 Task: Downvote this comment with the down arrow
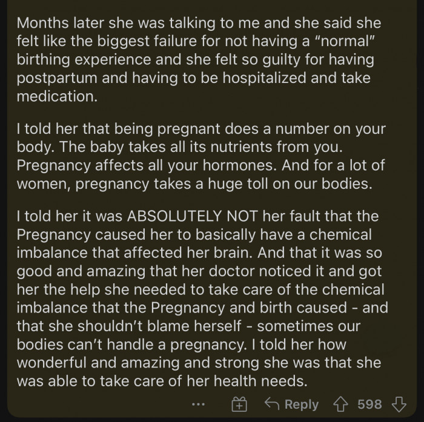(399, 405)
